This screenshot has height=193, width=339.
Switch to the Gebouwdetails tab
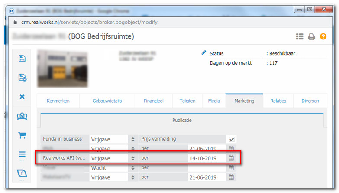point(107,101)
